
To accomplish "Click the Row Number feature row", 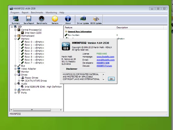I will [116, 35].
